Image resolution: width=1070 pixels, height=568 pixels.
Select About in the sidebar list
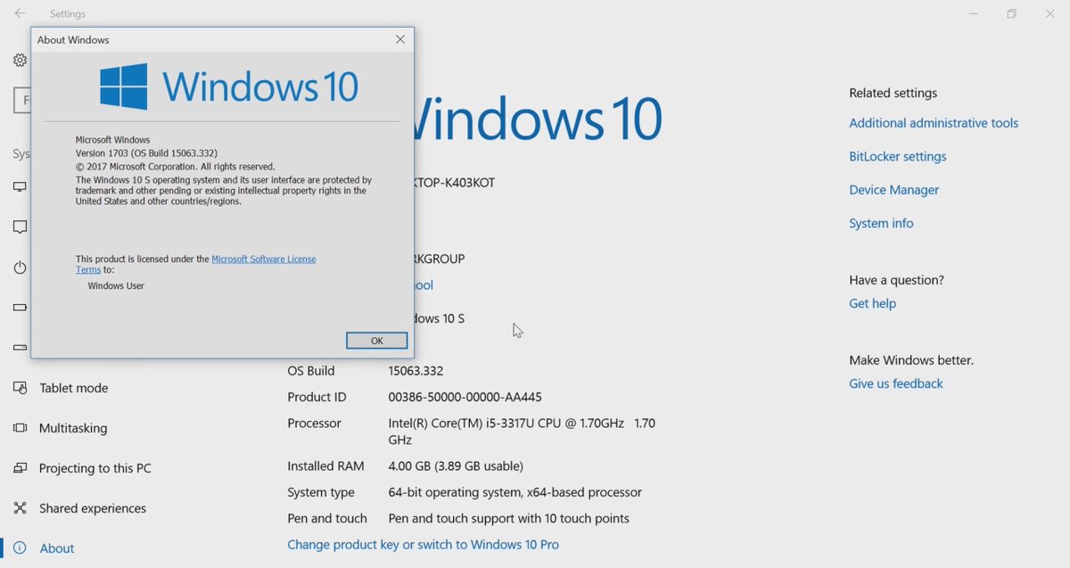pos(57,548)
